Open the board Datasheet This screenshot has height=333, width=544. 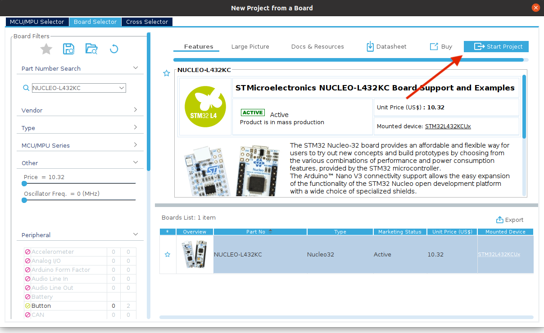tap(386, 46)
